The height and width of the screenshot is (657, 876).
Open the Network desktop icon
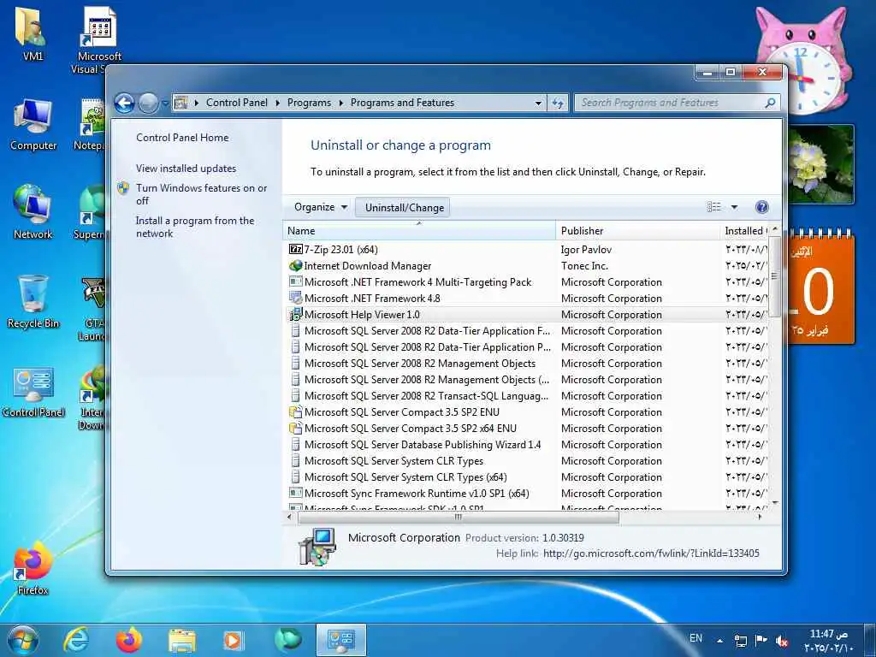coord(33,212)
